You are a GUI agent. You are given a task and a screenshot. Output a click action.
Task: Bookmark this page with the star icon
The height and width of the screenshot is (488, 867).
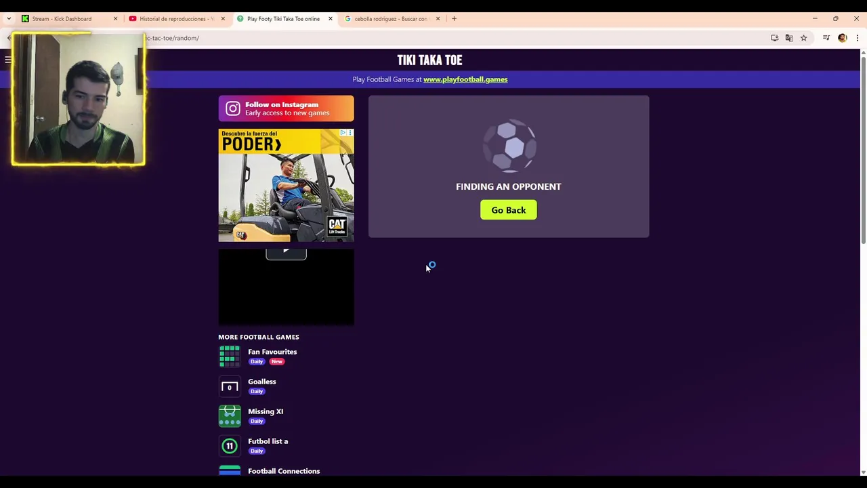pyautogui.click(x=803, y=38)
